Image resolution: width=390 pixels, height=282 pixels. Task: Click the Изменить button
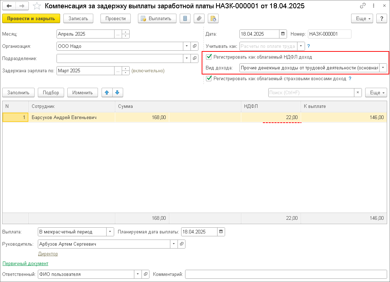pos(82,92)
